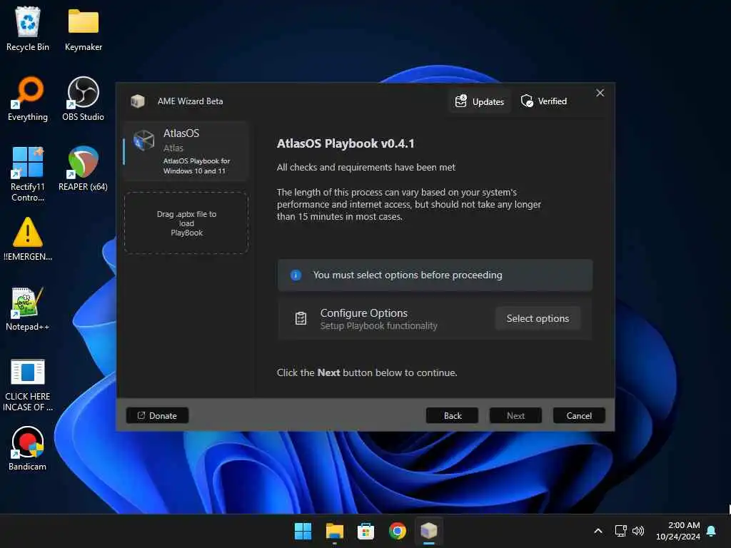Click the 'Click the Next button below' text
This screenshot has width=731, height=548.
pyautogui.click(x=367, y=372)
